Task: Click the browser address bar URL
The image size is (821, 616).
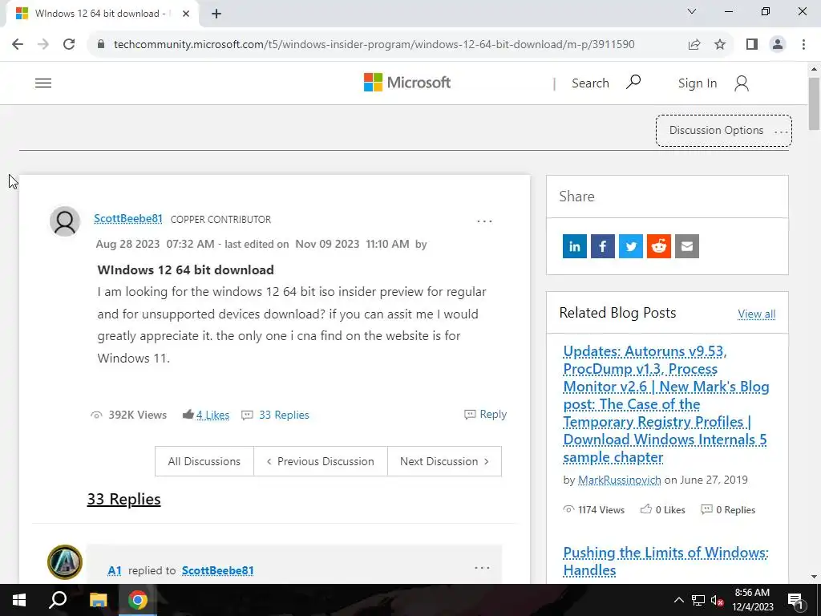Action: pyautogui.click(x=374, y=44)
